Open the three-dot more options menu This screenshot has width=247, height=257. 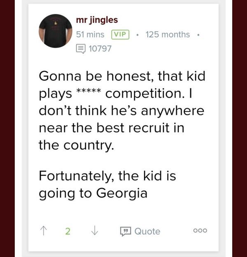click(200, 231)
